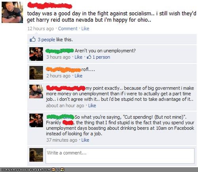The height and width of the screenshot is (172, 198).
Task: Click the Comment link under the post
Action: (68, 28)
